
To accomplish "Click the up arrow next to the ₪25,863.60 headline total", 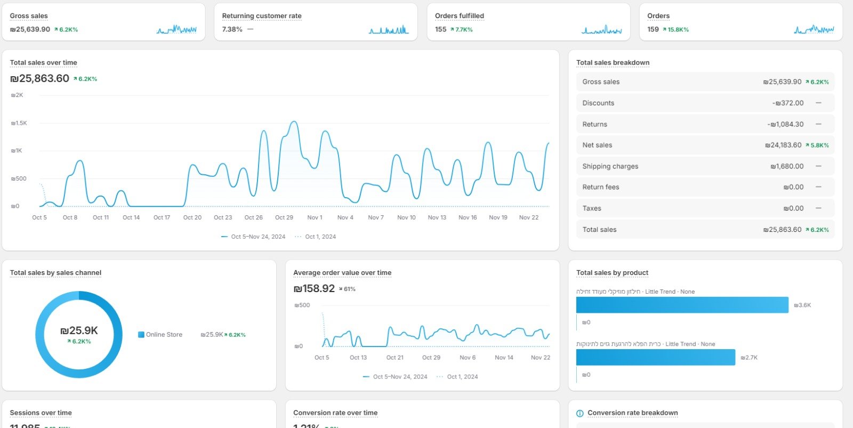I will (76, 79).
